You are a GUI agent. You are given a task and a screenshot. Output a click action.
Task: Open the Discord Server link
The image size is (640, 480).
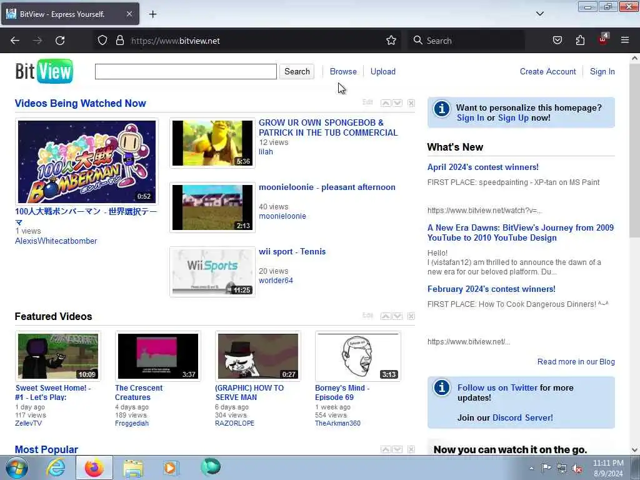(522, 417)
